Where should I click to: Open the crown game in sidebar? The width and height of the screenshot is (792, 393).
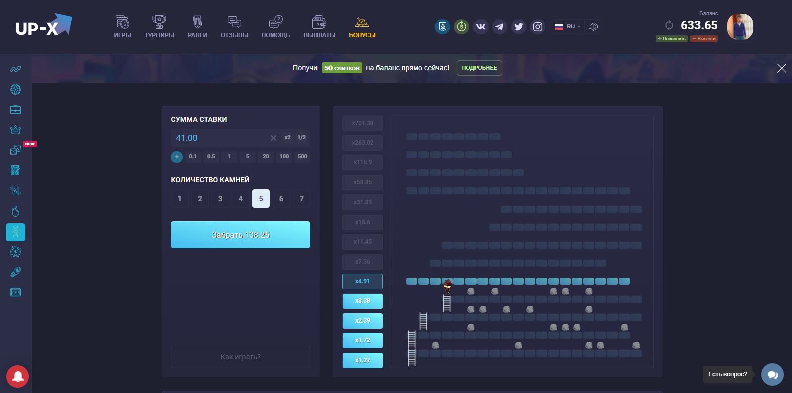click(15, 130)
